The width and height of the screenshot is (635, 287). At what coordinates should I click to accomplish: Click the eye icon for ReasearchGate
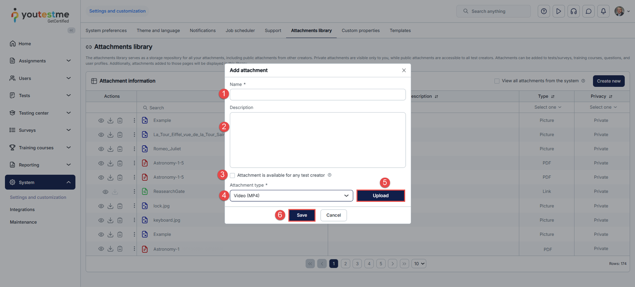105,192
